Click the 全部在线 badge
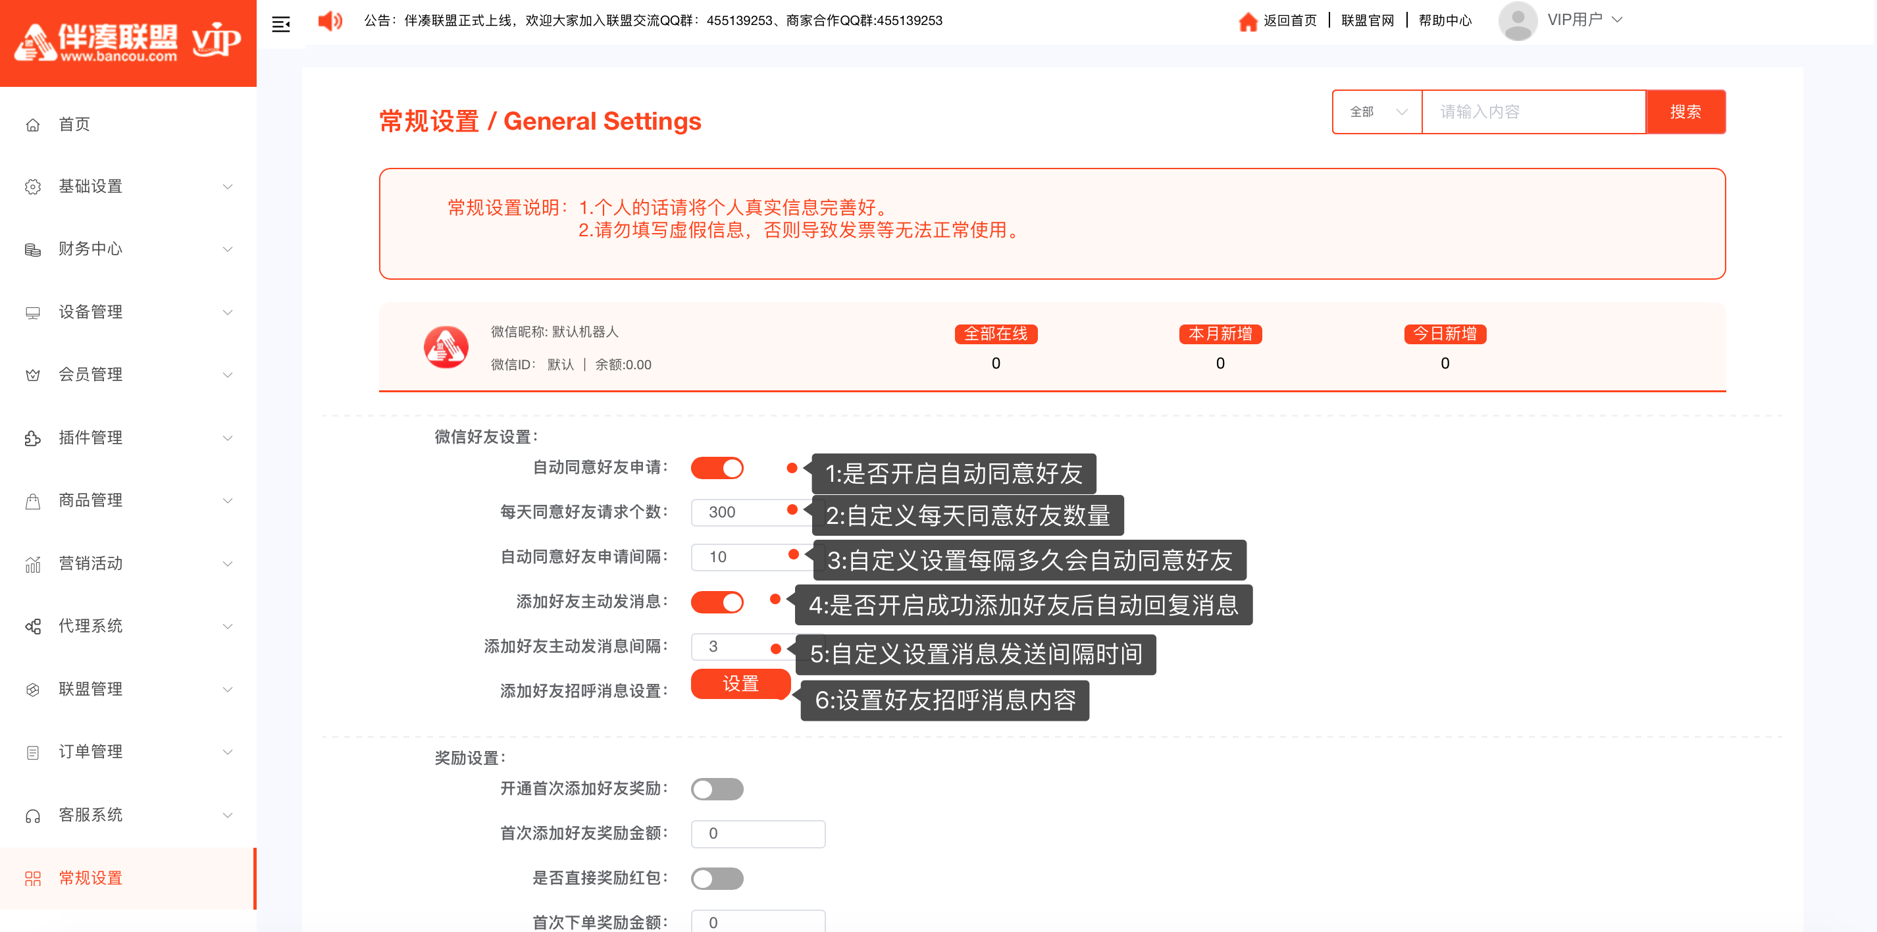Viewport: 1877px width, 932px height. [x=996, y=334]
